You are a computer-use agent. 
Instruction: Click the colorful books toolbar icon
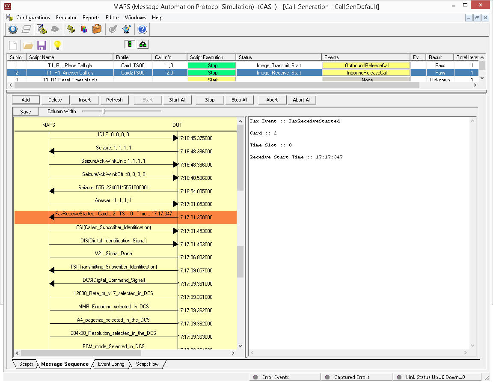pos(84,29)
